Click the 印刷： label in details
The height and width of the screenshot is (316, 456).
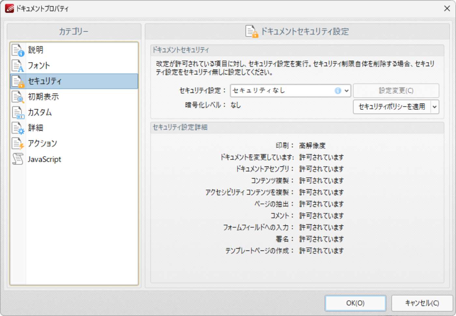[285, 146]
